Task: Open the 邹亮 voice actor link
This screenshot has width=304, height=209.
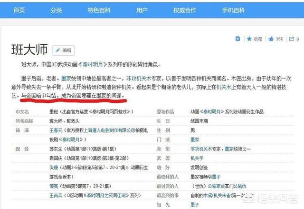Action: [54, 186]
